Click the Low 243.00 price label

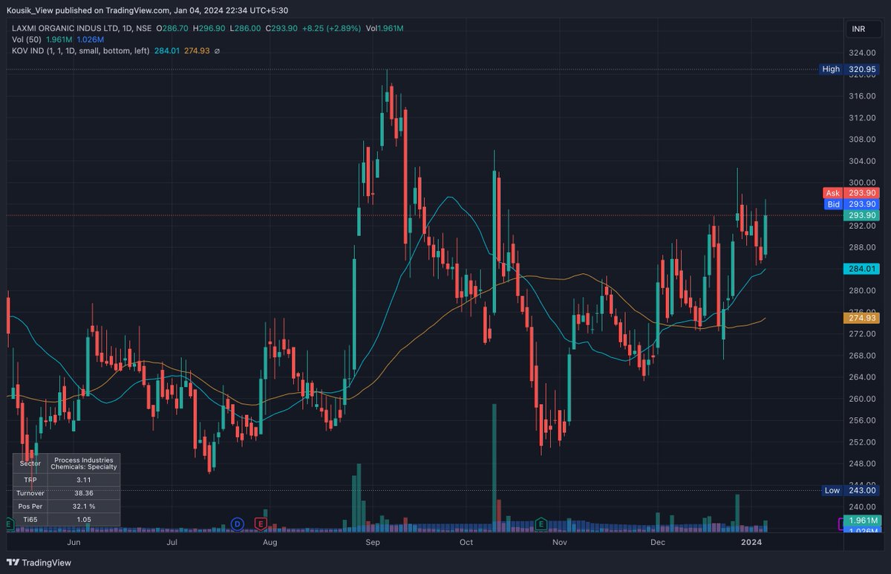pyautogui.click(x=850, y=490)
